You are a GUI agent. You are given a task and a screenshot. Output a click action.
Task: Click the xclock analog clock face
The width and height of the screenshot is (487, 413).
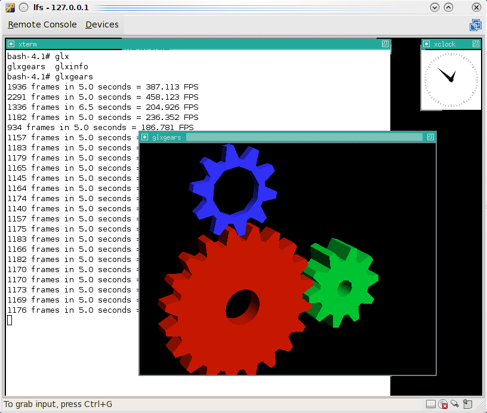click(451, 79)
